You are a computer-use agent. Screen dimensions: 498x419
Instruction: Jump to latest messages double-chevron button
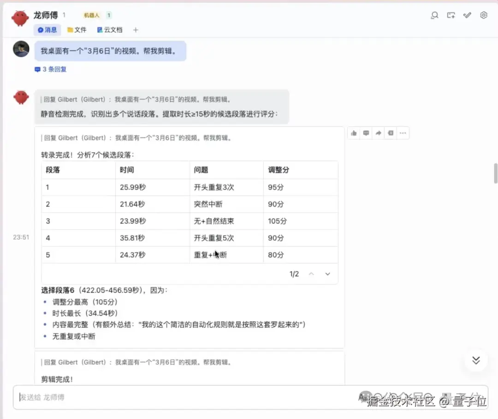(476, 360)
